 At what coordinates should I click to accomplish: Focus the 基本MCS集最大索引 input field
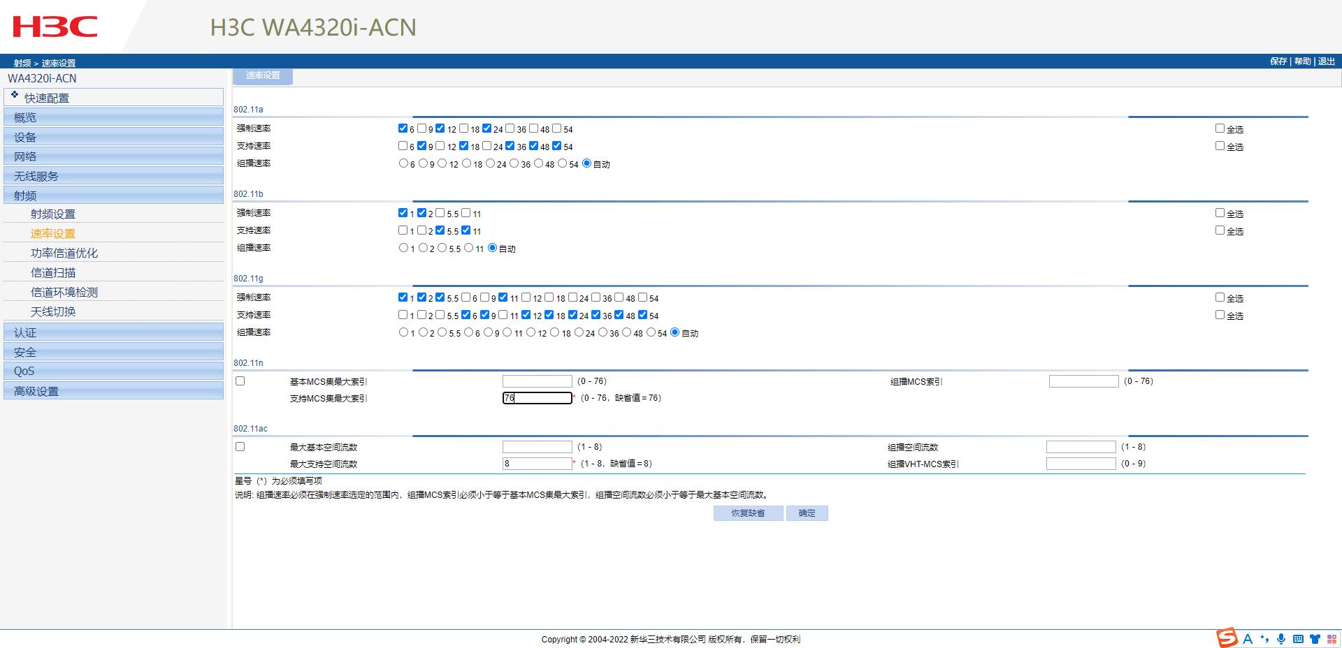pos(537,381)
